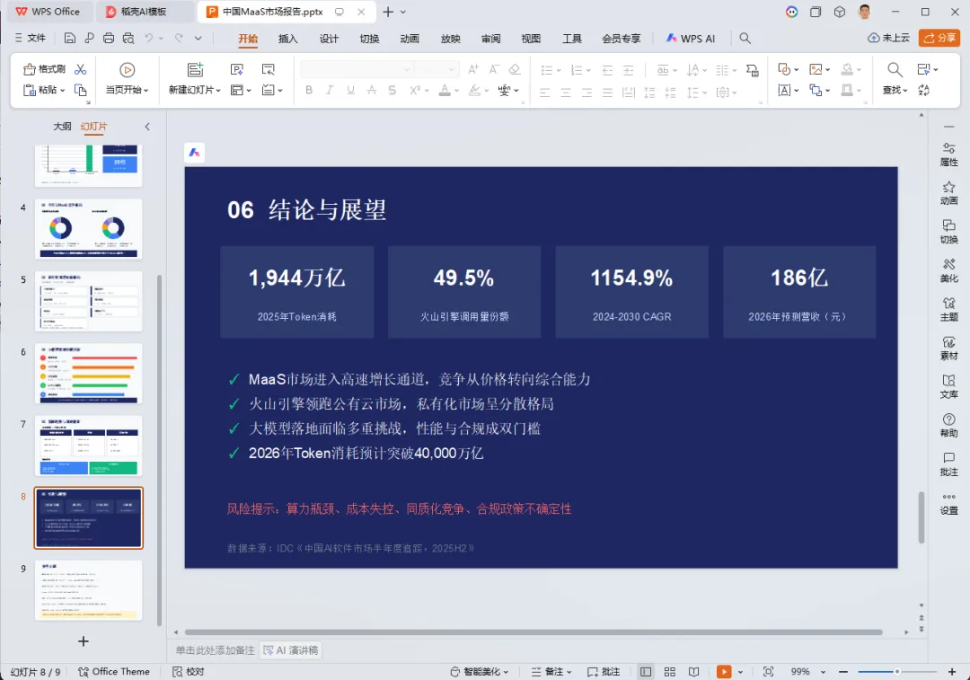This screenshot has height=680, width=970.
Task: Start slideshow from current page (当页开始)
Action: 127,79
